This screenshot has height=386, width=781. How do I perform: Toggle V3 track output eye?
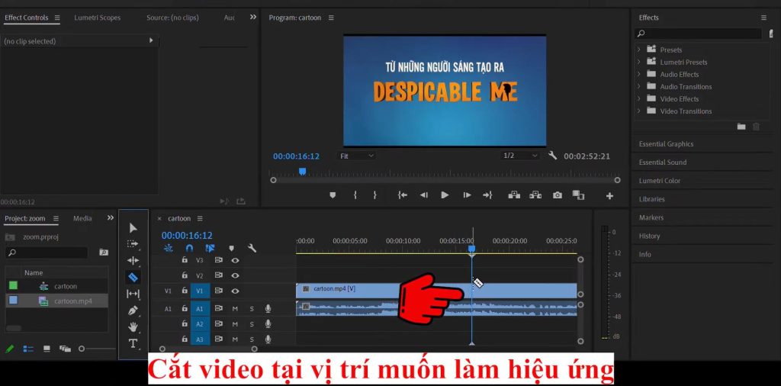235,260
